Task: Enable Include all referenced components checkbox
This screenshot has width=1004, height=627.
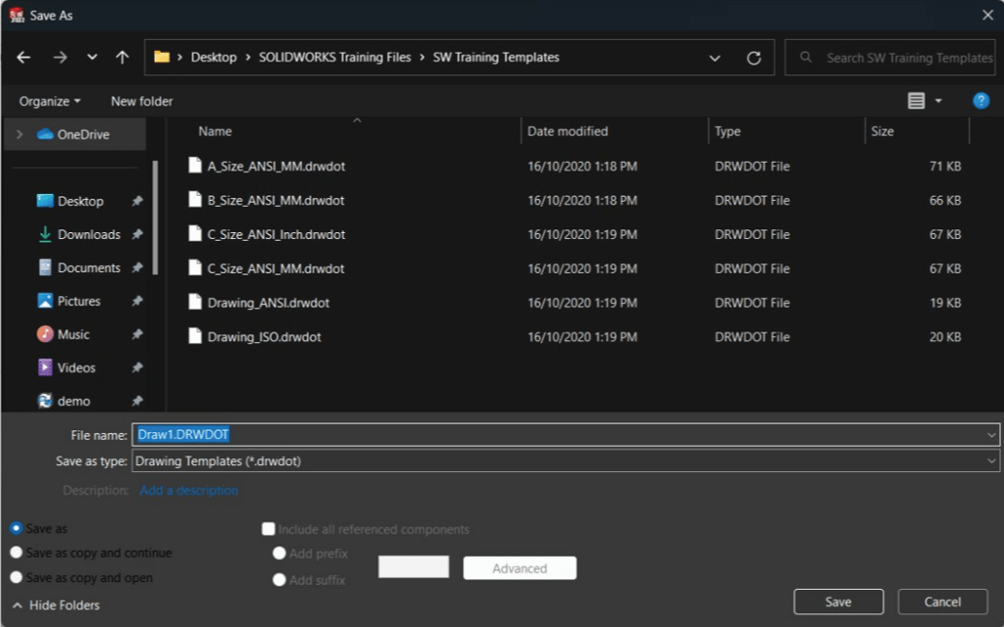Action: [269, 529]
